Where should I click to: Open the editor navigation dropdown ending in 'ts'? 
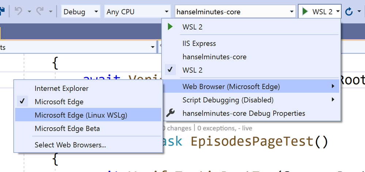tap(78, 48)
